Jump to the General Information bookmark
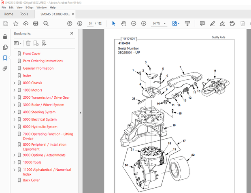This screenshot has height=193, width=251. click(x=38, y=68)
